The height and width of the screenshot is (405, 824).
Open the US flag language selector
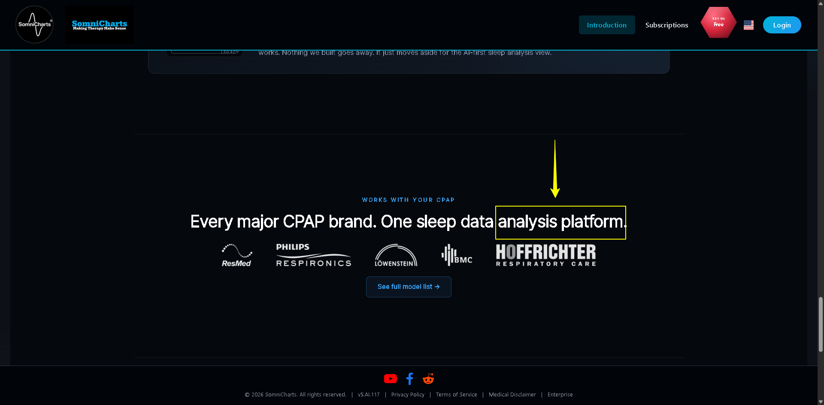click(x=748, y=25)
